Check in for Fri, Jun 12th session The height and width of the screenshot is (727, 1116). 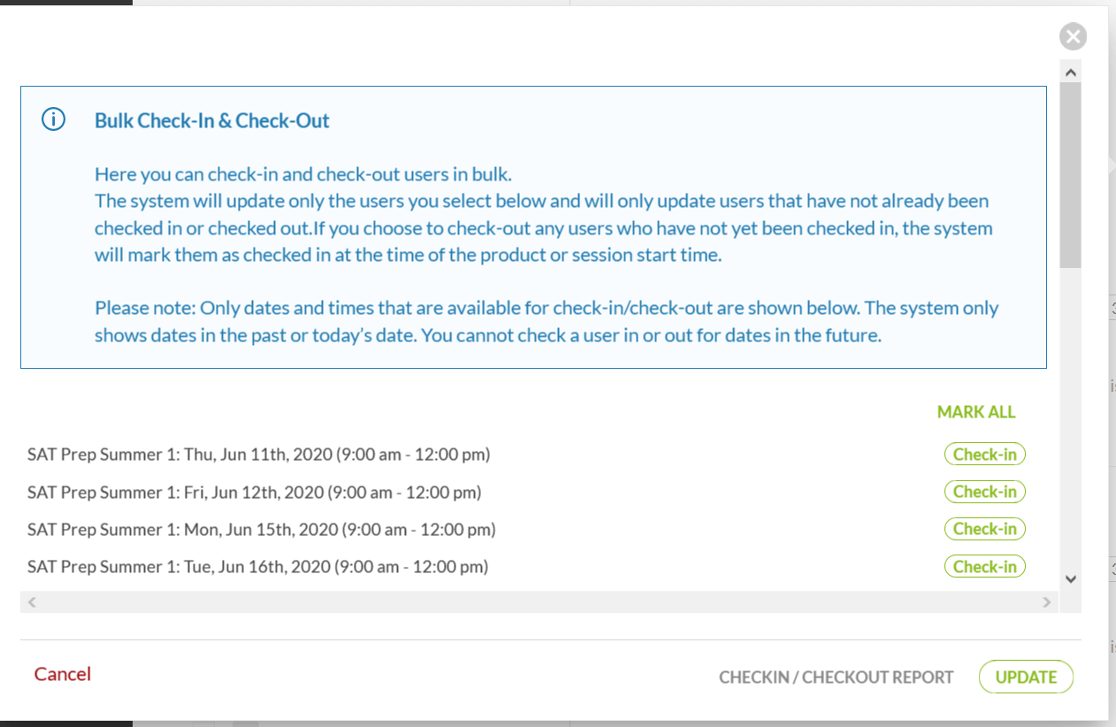point(984,491)
